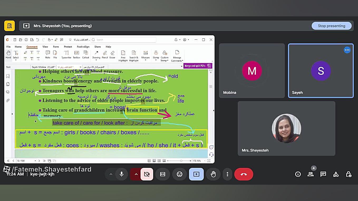This screenshot has height=201, width=358.
Task: Open the Foxit eSign tab
Action: click(83, 47)
